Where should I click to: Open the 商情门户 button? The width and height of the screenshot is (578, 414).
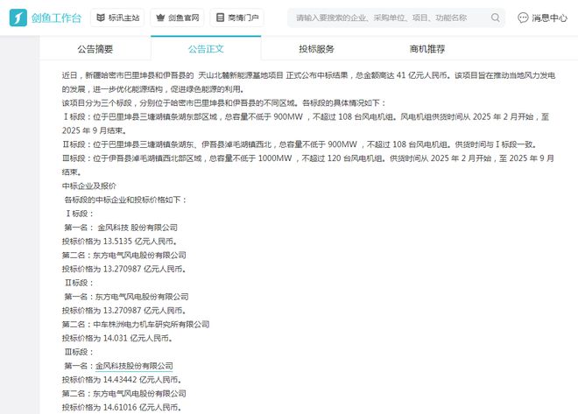[237, 18]
